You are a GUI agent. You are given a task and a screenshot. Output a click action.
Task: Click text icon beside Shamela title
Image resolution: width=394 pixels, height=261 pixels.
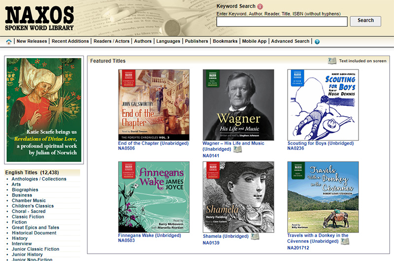(255, 236)
